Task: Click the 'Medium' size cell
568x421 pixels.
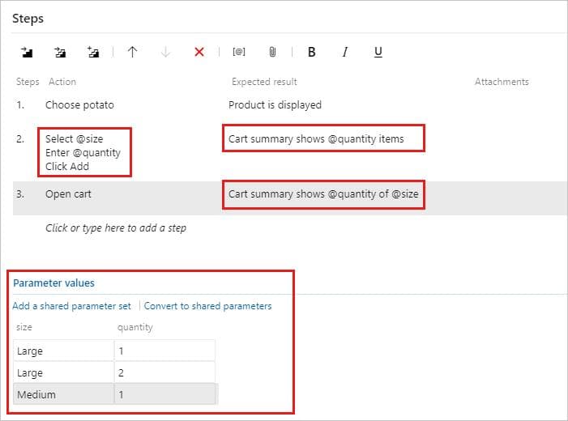Action: [x=63, y=394]
